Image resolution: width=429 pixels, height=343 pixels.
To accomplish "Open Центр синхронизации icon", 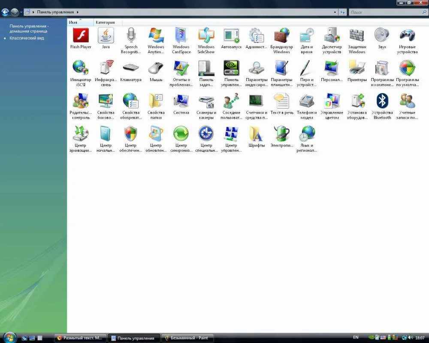I will tap(181, 139).
